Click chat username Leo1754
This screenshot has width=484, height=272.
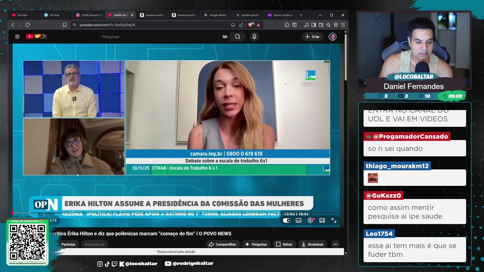click(x=379, y=233)
